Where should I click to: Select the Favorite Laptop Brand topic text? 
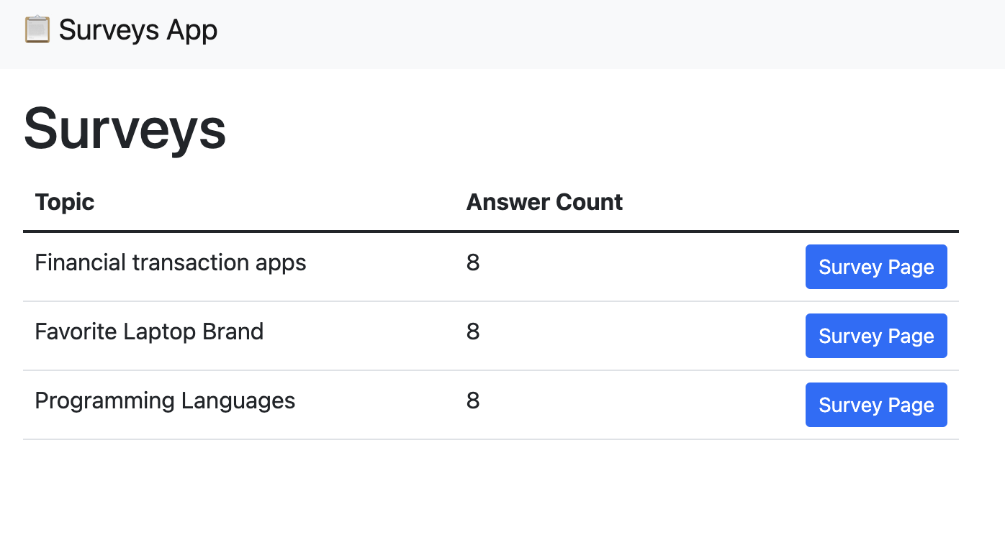148,331
